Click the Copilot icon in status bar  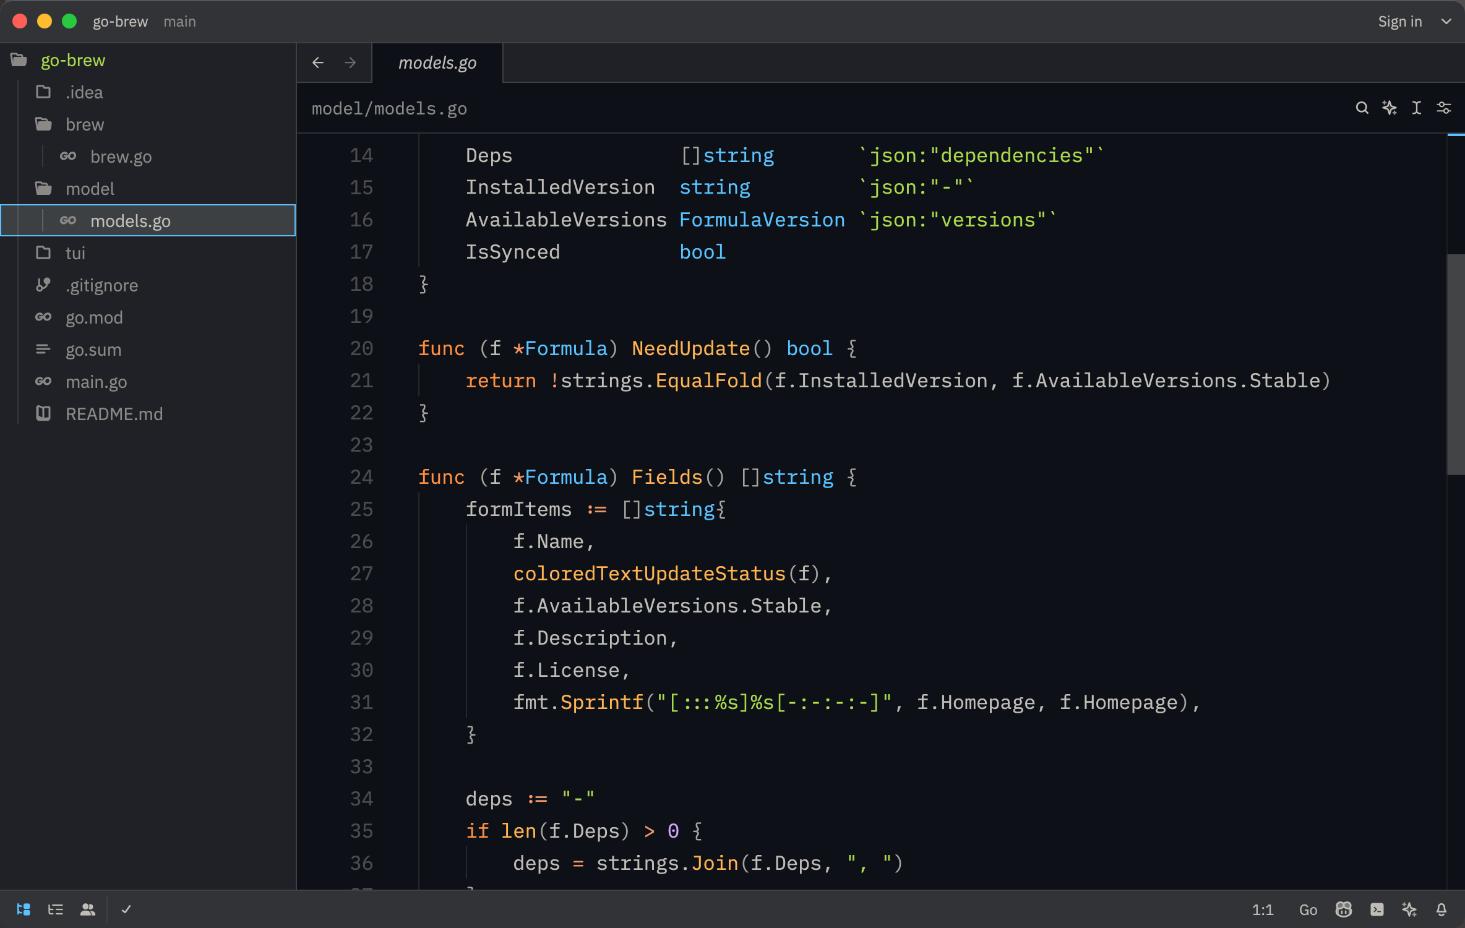click(x=1344, y=909)
